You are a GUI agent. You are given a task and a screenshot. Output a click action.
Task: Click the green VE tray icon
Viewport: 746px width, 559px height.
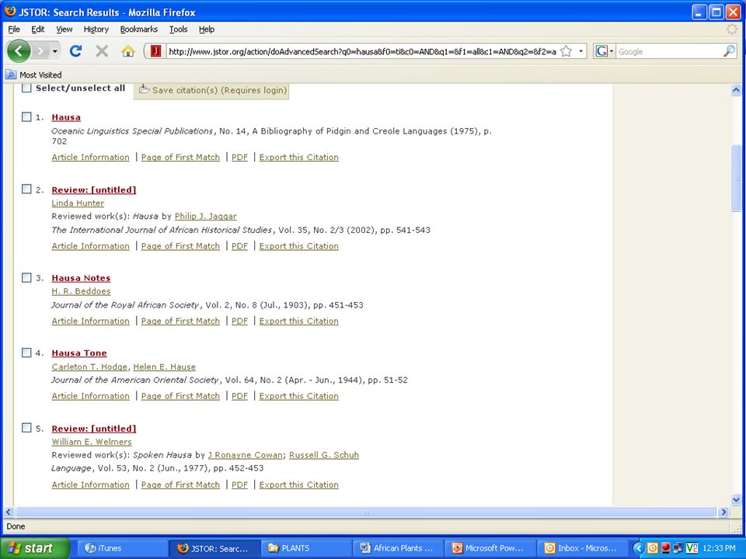coord(692,548)
